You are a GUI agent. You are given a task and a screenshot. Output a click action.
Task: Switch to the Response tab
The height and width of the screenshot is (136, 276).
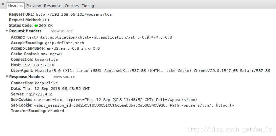point(53,6)
